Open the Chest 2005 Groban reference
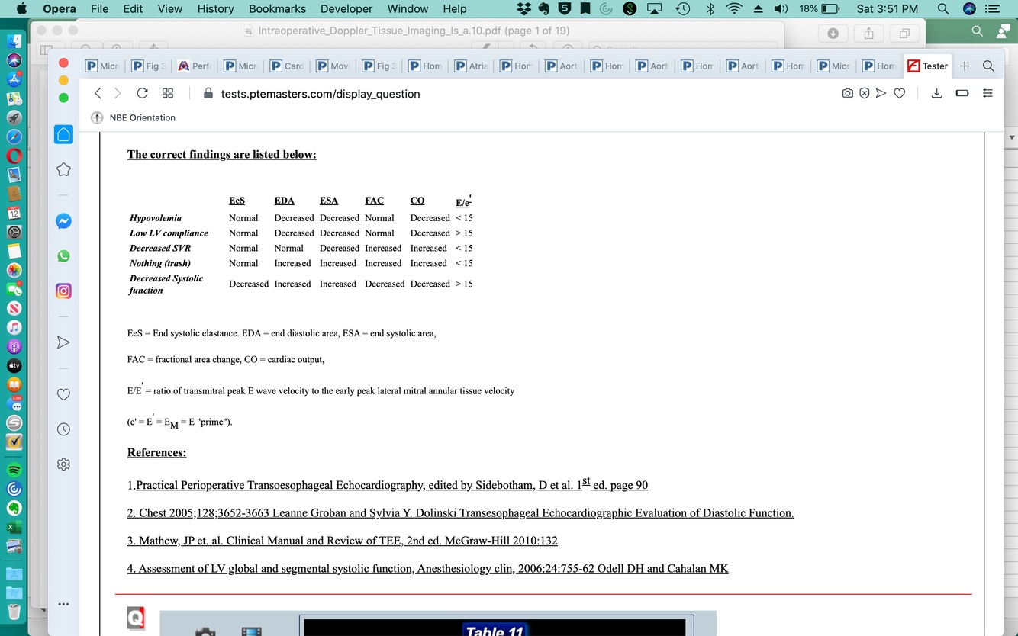 pos(460,512)
